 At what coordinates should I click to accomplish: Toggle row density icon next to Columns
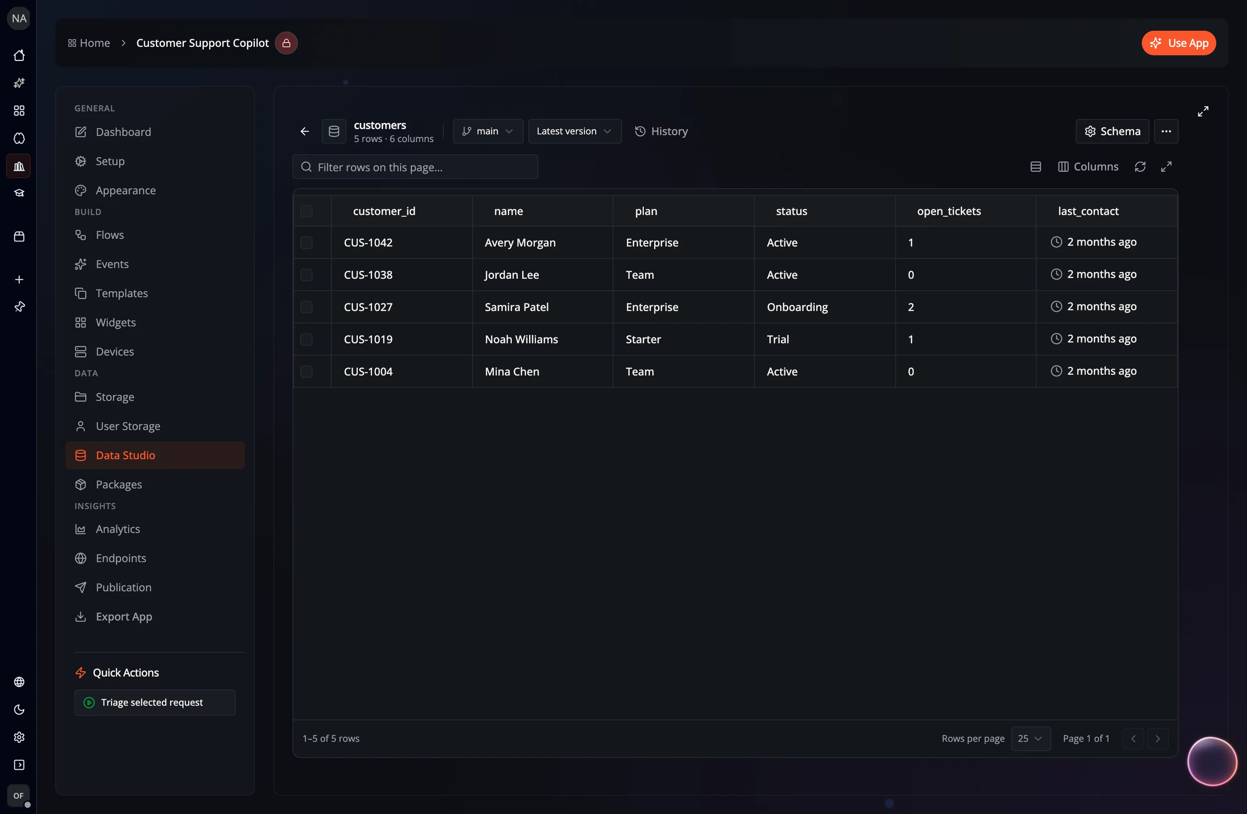(1035, 167)
